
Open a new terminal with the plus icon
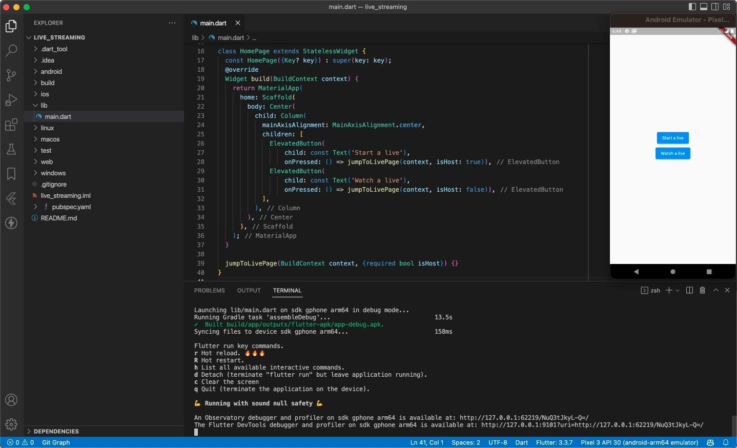point(669,290)
